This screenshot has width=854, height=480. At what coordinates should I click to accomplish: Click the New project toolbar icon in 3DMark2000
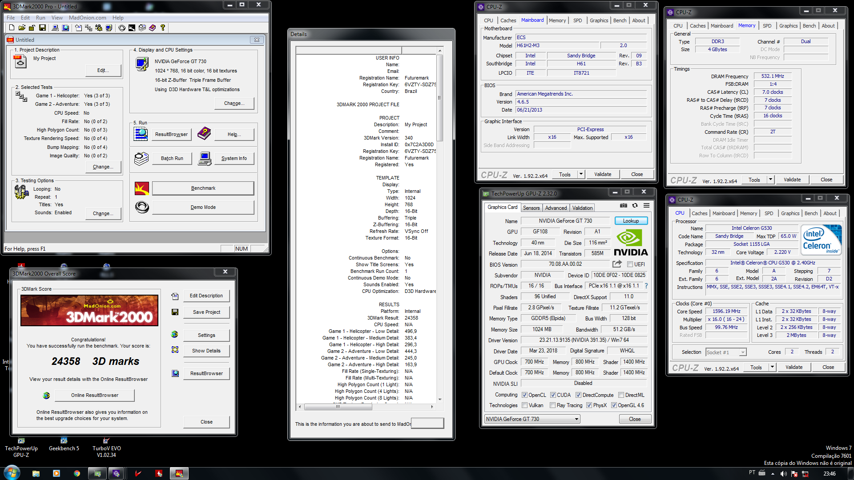click(x=12, y=28)
